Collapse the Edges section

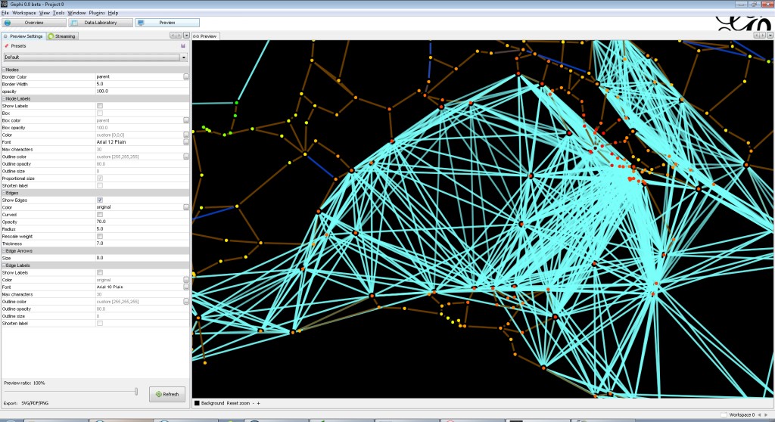tap(4, 193)
